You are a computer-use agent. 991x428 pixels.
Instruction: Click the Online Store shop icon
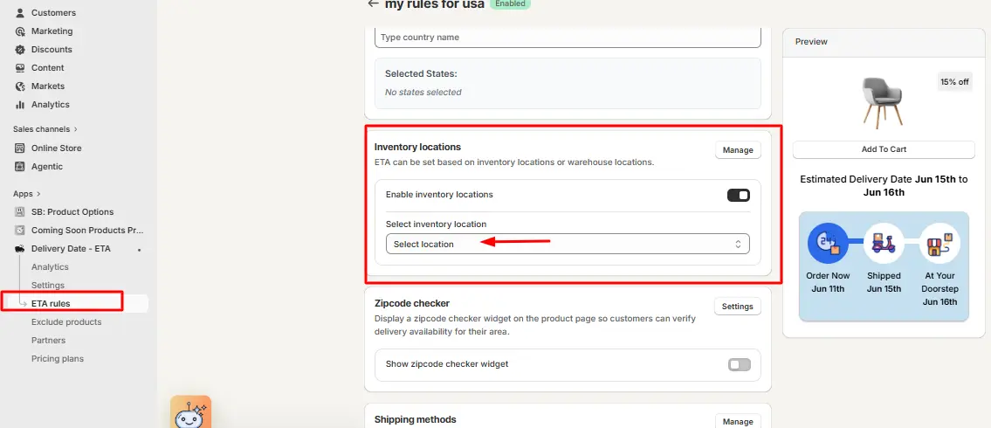(19, 148)
